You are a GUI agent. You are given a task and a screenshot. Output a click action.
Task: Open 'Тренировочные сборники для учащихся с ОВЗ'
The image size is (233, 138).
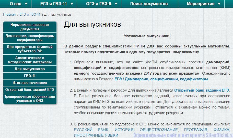30,98
